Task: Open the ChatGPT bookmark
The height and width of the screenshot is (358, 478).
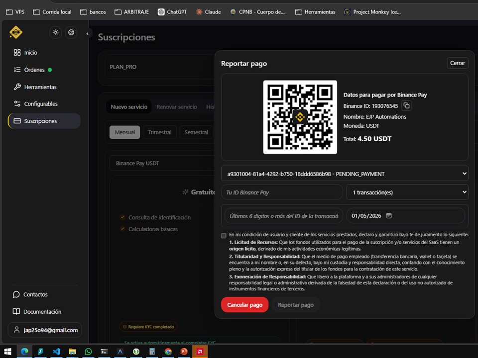Action: pos(172,12)
